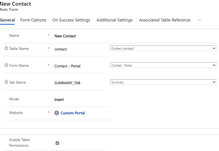This screenshot has width=219, height=151.
Task: Click the lock icon beside Form Name
Action: 6,65
